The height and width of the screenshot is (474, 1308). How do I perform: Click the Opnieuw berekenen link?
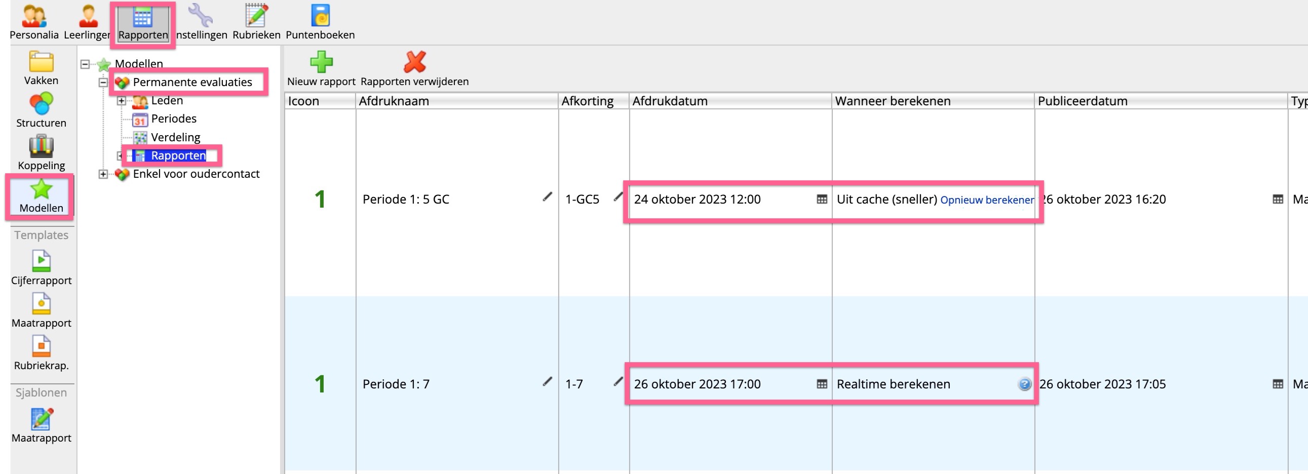[x=987, y=200]
